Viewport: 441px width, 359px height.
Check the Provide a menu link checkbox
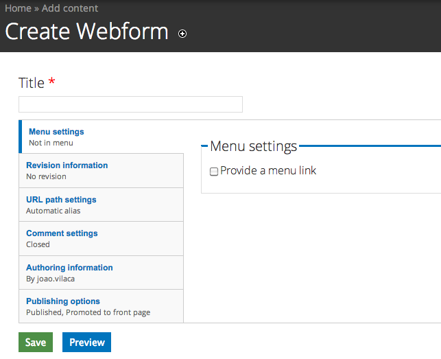tap(214, 172)
